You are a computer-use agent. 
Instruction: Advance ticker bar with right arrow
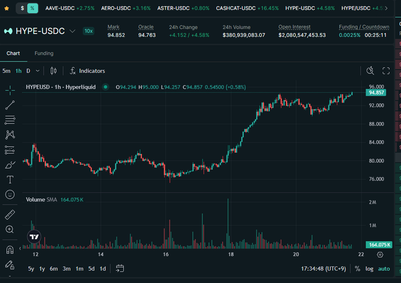tap(386, 8)
